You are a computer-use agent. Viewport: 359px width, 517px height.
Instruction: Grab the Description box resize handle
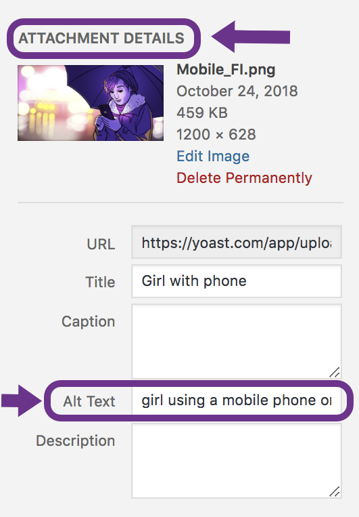pyautogui.click(x=335, y=491)
